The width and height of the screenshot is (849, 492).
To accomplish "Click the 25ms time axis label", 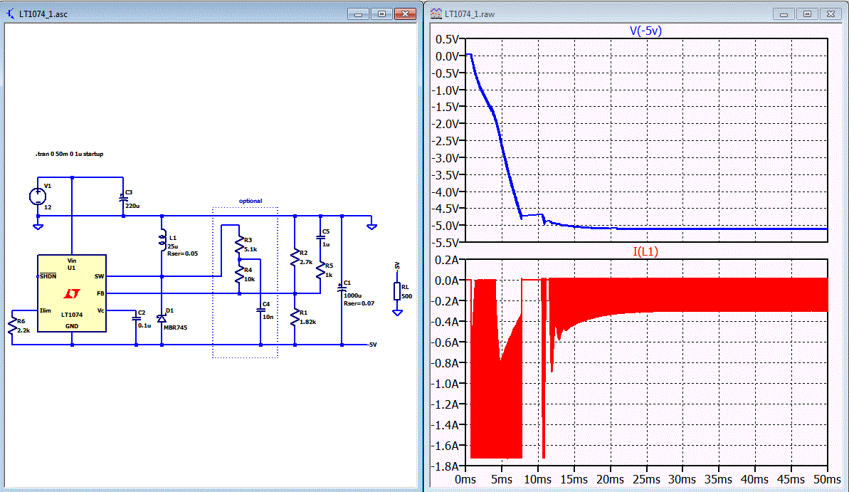I will pyautogui.click(x=646, y=479).
